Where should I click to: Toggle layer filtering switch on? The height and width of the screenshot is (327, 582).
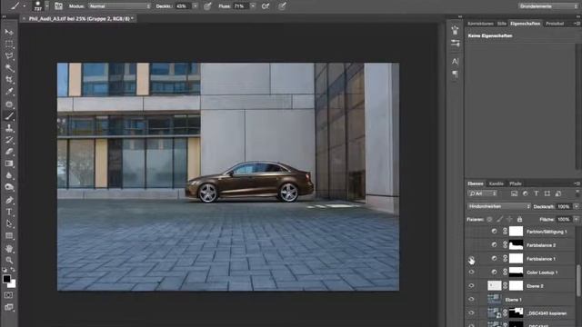pos(577,193)
